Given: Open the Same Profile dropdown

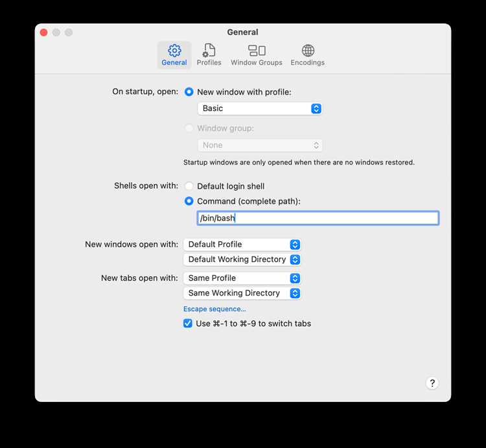Looking at the screenshot, I should click(242, 278).
